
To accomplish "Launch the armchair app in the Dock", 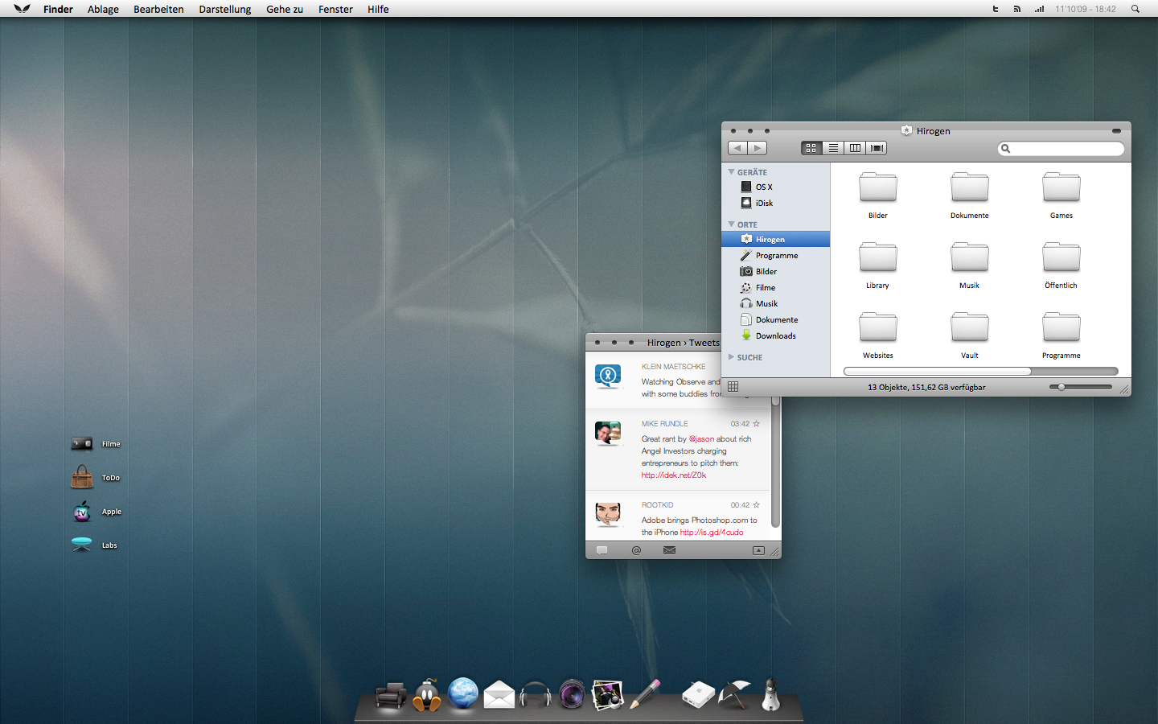I will pyautogui.click(x=391, y=695).
